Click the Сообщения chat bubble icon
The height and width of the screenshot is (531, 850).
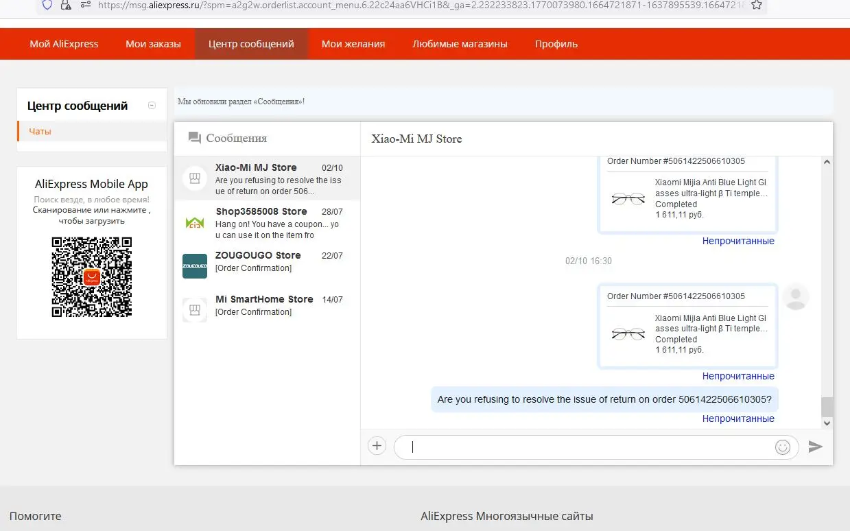(195, 138)
